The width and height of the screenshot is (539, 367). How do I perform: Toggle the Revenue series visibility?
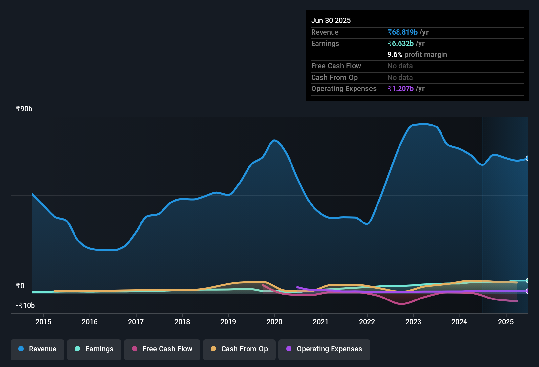point(37,349)
